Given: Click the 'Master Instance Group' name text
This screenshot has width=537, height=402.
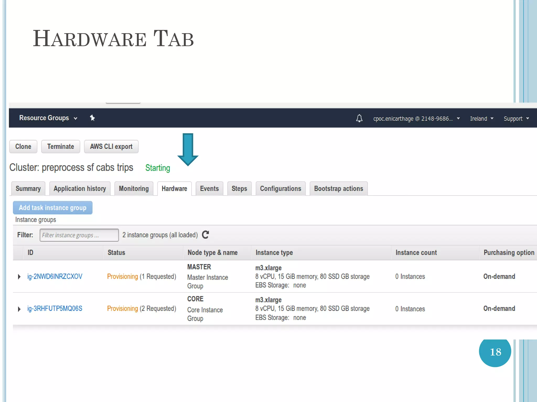Looking at the screenshot, I should 208,282.
